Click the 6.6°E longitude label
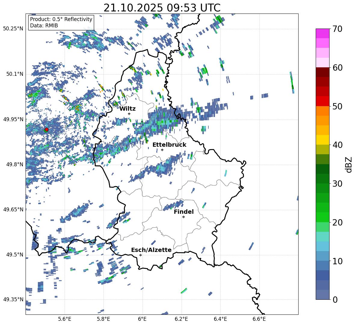The height and width of the screenshot is (325, 356). [259, 319]
